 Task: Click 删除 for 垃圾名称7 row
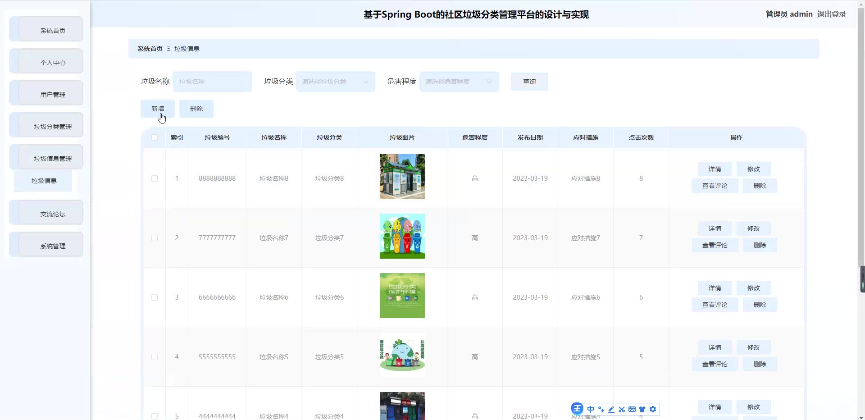pos(760,245)
